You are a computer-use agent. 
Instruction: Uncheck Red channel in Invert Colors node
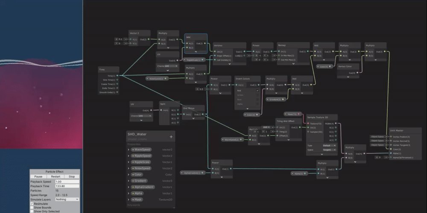click(257, 91)
